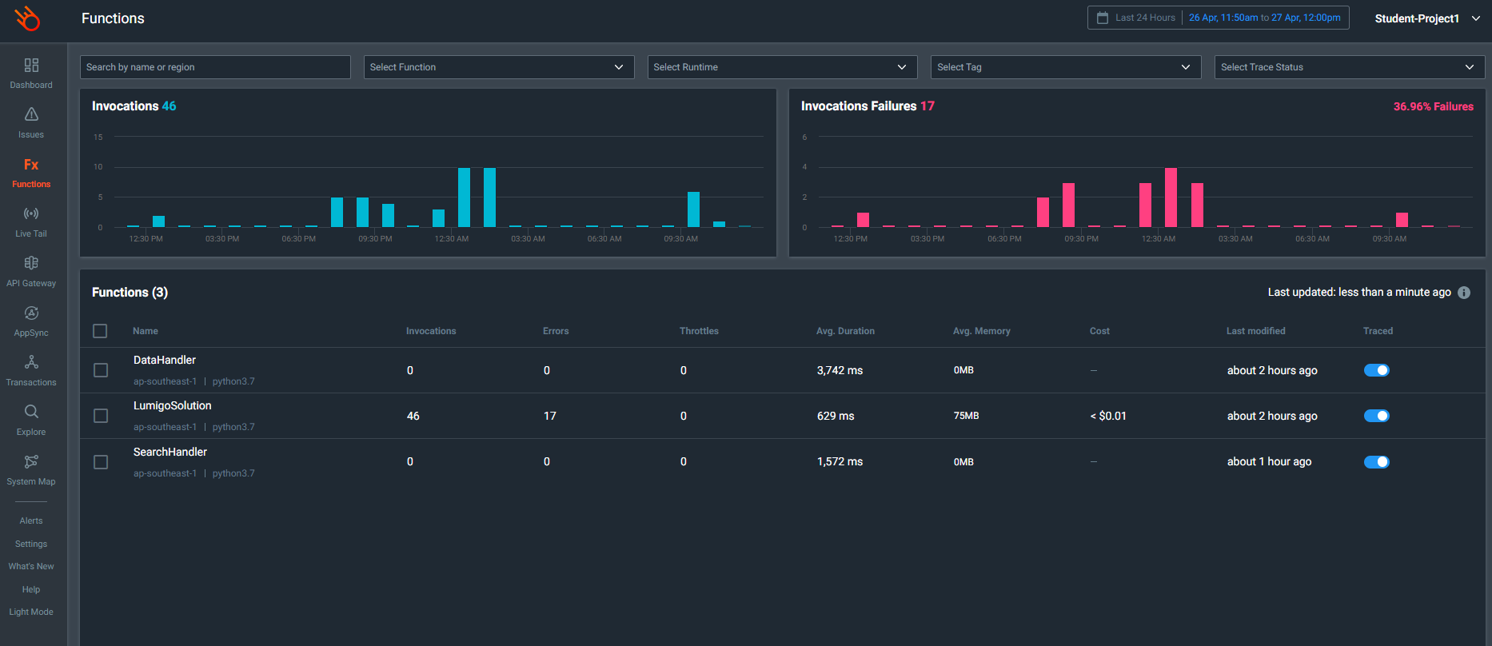The image size is (1492, 646).
Task: Sort by the Errors column header
Action: [x=556, y=331]
